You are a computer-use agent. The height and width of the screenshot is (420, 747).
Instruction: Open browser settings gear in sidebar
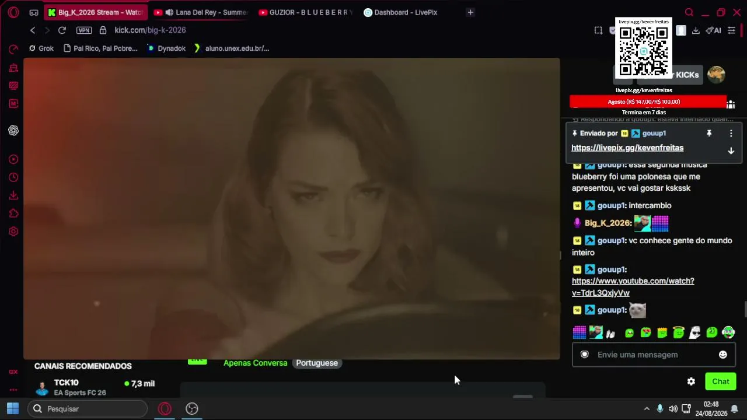pyautogui.click(x=13, y=232)
